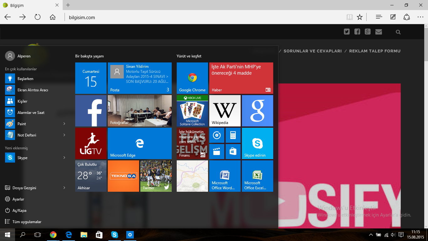Open the Chrome taskbar icon
The width and height of the screenshot is (428, 241).
[53, 235]
